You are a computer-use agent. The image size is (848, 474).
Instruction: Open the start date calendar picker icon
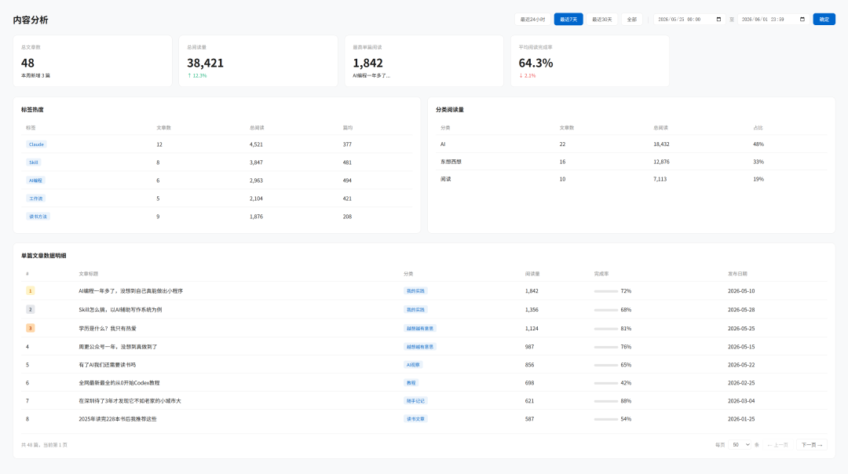718,20
